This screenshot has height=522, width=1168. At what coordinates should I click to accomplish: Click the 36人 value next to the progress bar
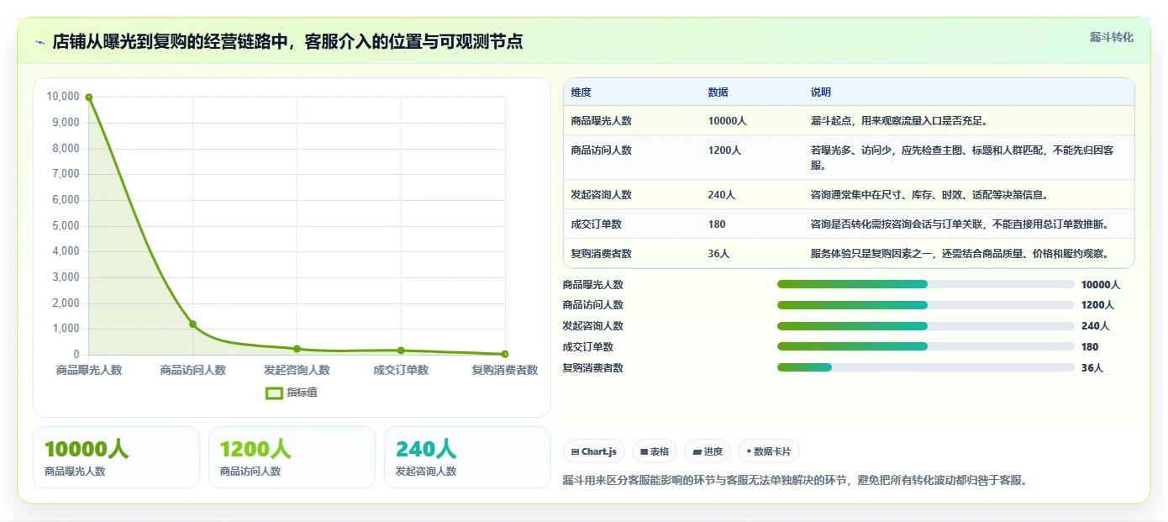click(1092, 368)
